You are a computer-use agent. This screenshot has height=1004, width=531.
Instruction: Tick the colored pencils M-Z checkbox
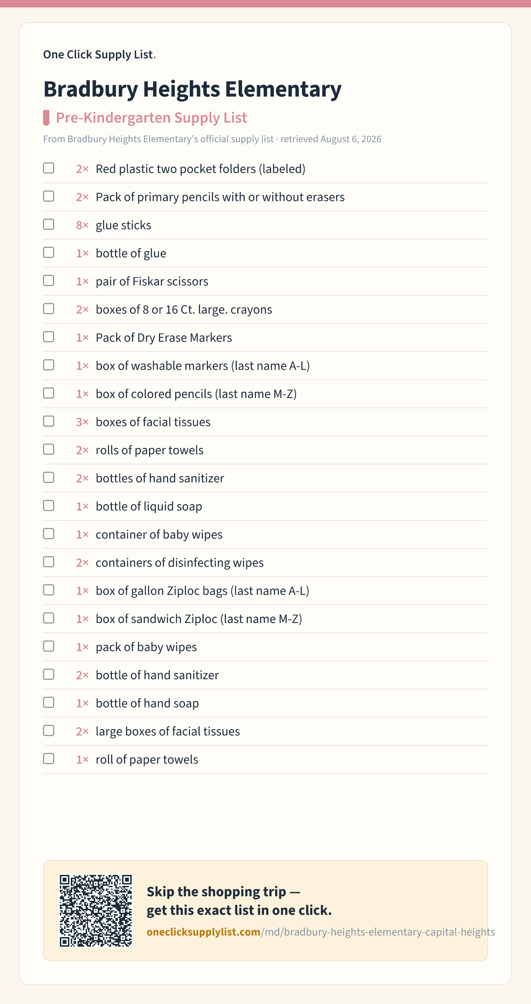[x=49, y=393]
